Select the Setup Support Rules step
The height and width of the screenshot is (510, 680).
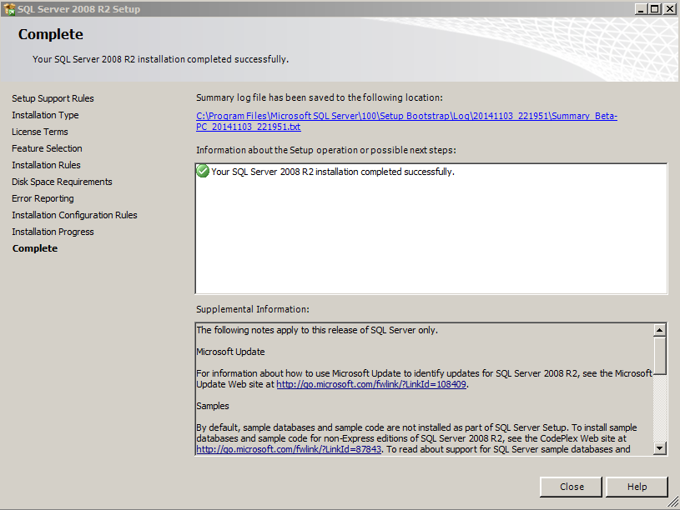tap(53, 98)
